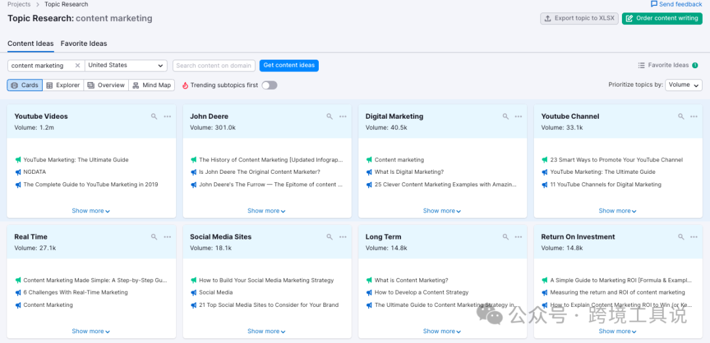Click the Get content ideas button
The height and width of the screenshot is (343, 710).
pos(289,66)
